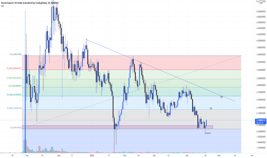Click the Mar label on time axis

click(154, 156)
